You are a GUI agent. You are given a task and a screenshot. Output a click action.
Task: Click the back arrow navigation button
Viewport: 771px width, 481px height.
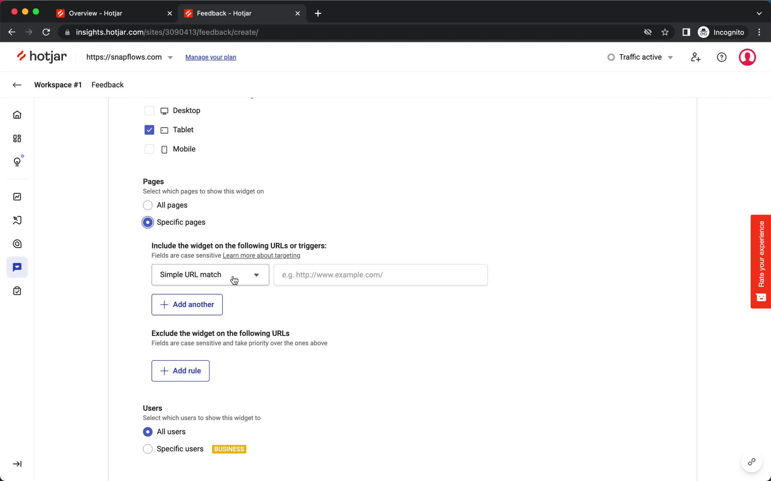coord(17,85)
